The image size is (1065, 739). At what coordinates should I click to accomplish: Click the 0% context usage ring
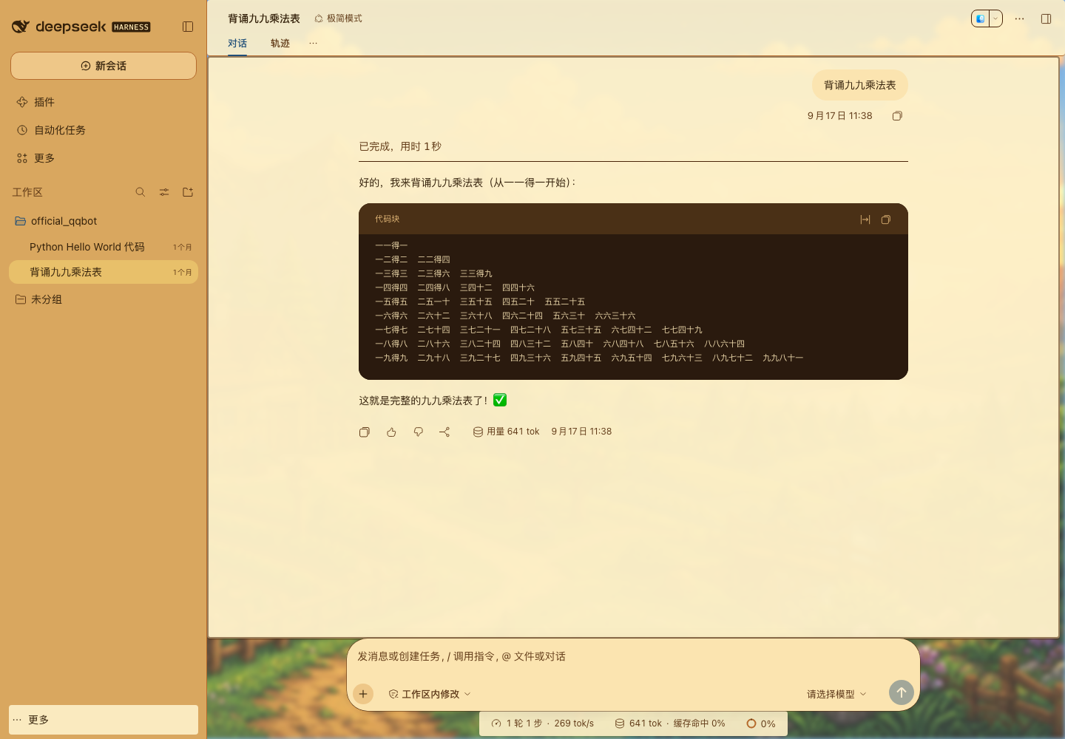tap(761, 723)
